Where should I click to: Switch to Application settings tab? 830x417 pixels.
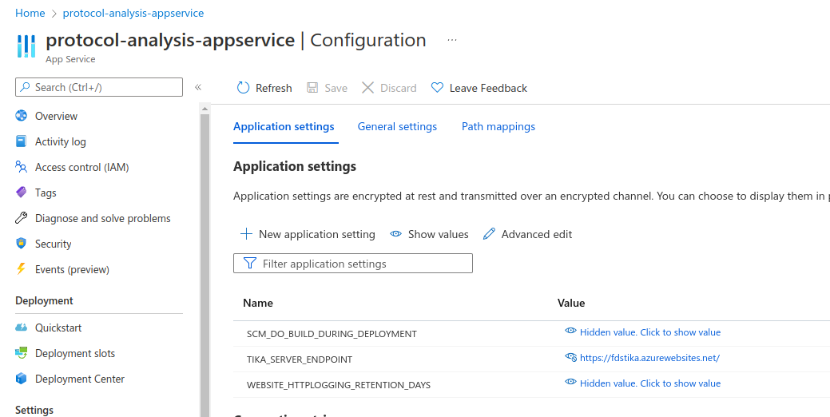(x=284, y=126)
